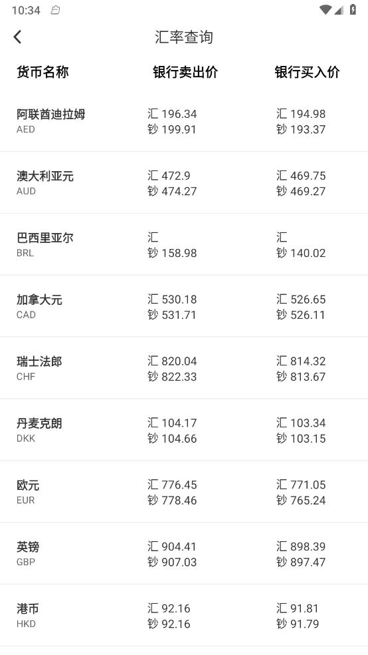Tap the back arrow icon
The image size is (368, 655).
[x=17, y=37]
